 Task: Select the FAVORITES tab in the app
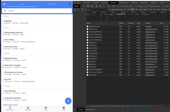pos(51,4)
